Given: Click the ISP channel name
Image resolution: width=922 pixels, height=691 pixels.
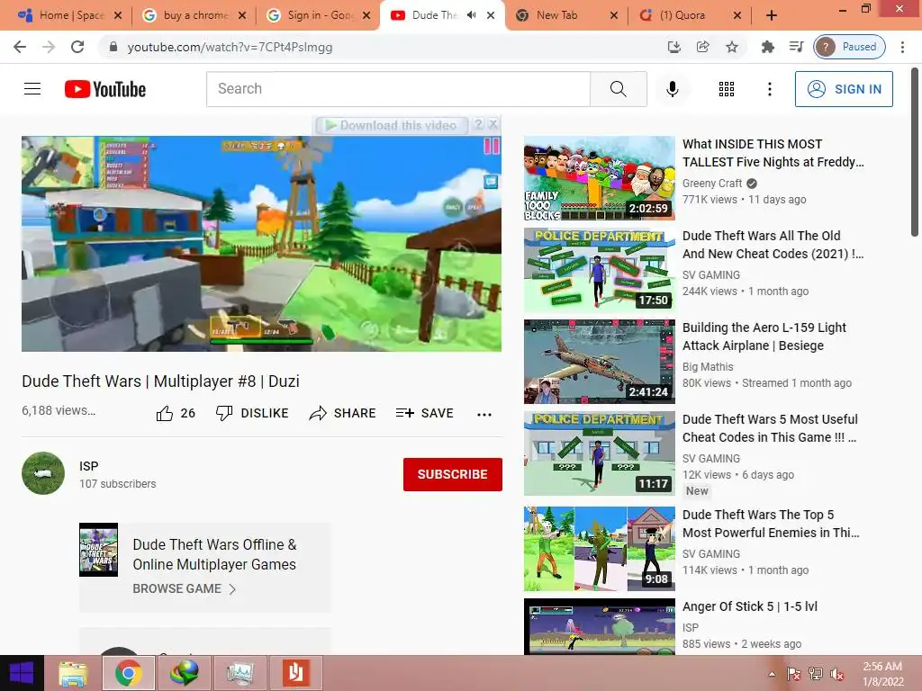Looking at the screenshot, I should (89, 466).
